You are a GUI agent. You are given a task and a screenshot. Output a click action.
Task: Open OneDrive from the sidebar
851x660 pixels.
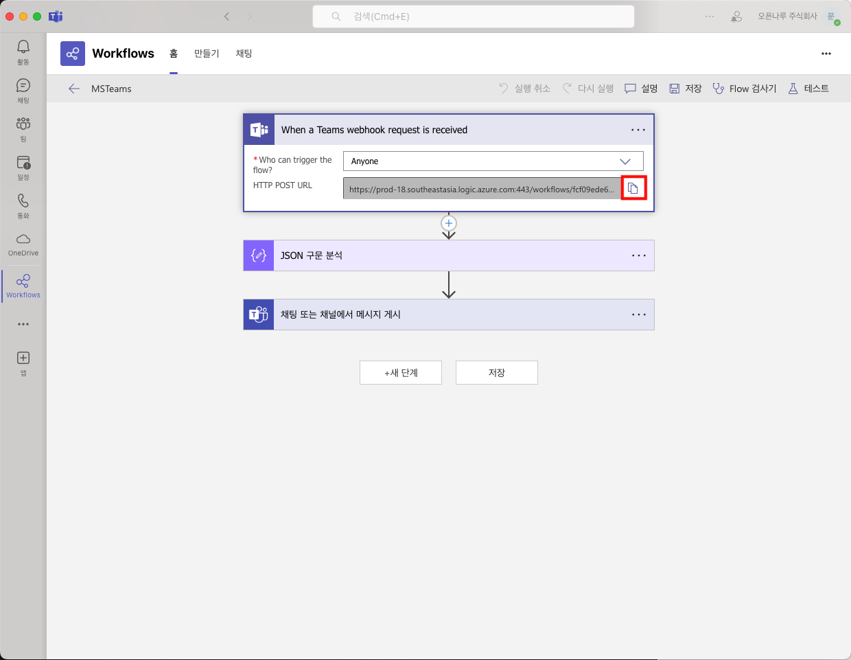tap(23, 244)
